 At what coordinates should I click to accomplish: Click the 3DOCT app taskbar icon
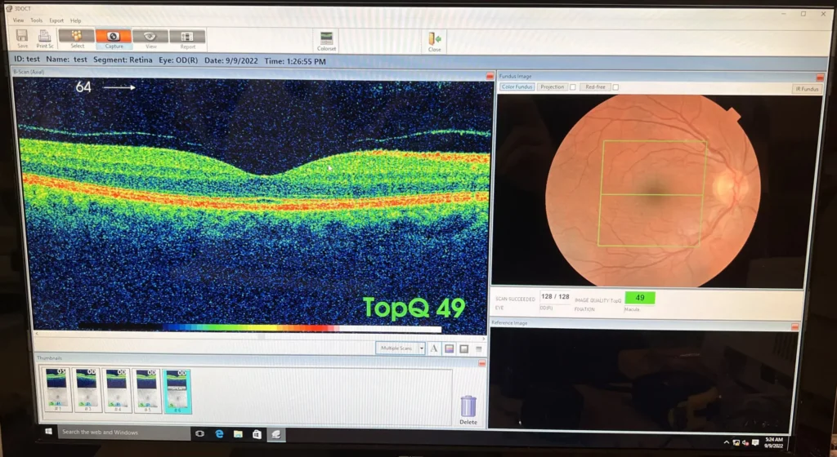coord(276,434)
